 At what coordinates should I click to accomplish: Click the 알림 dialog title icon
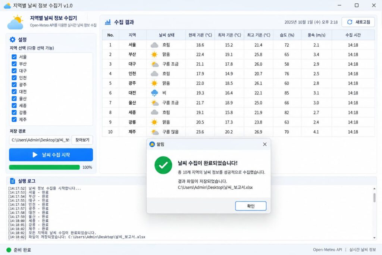point(152,144)
